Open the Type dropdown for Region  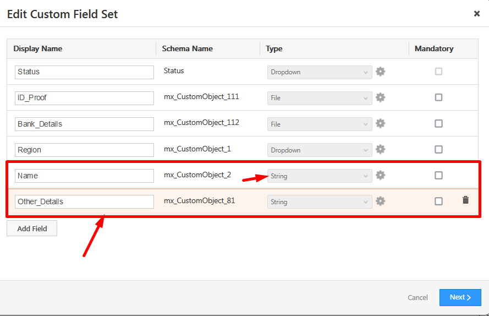319,150
